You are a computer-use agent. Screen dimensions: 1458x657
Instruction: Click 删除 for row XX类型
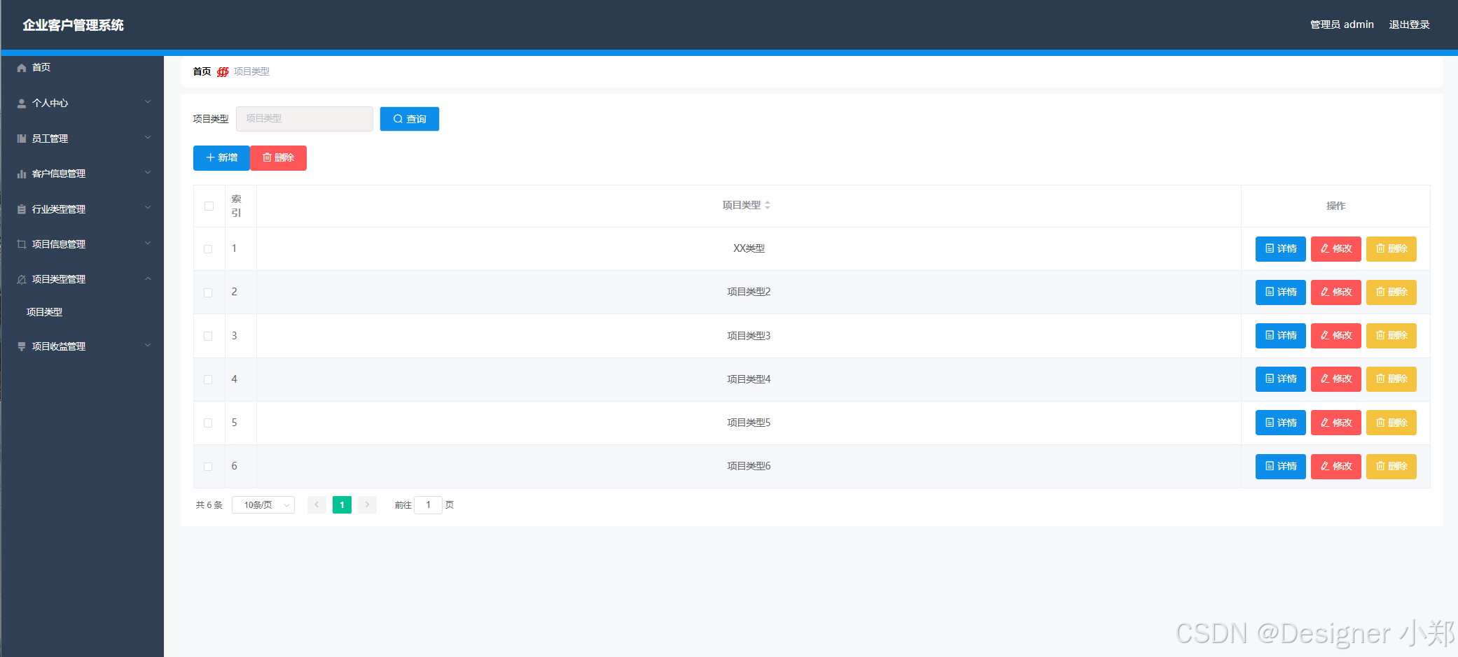(1391, 249)
